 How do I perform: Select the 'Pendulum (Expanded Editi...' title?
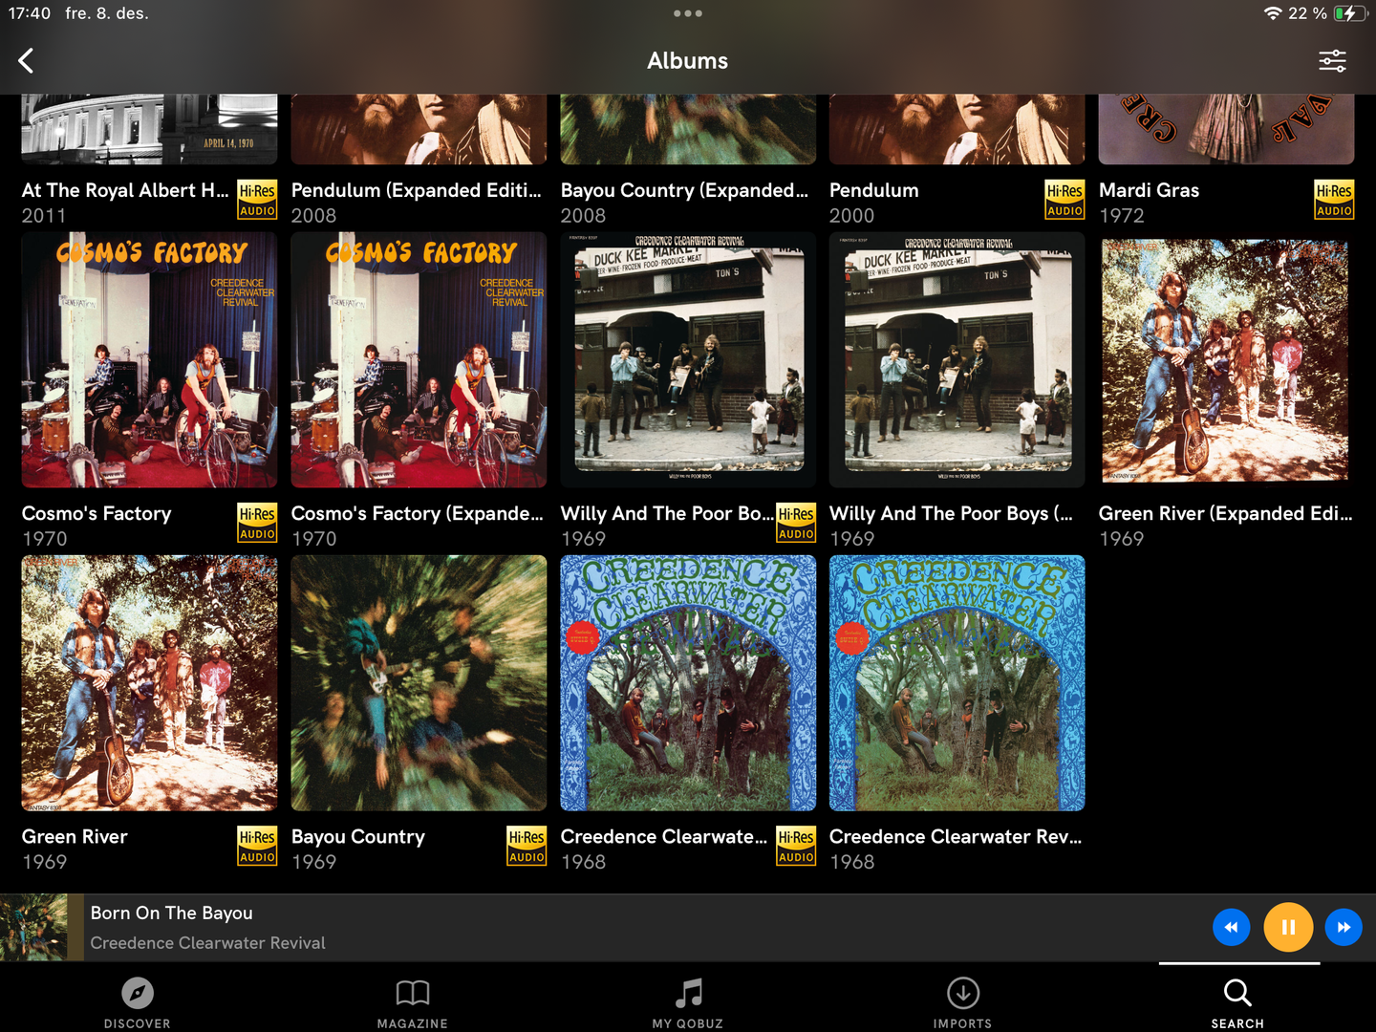tap(417, 190)
